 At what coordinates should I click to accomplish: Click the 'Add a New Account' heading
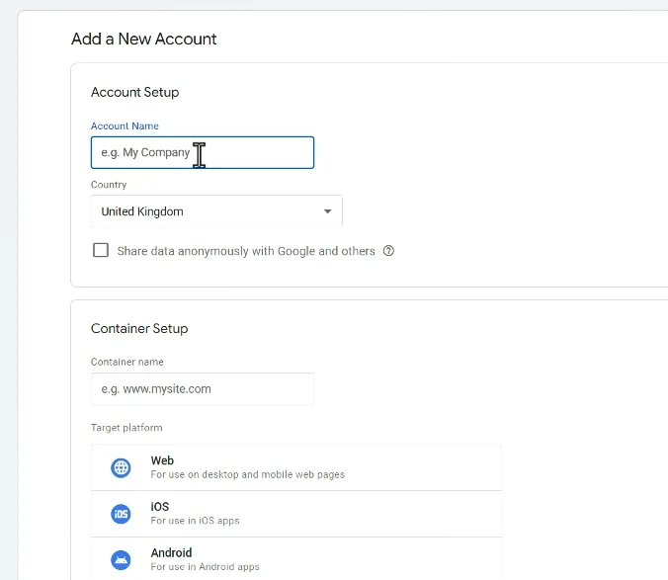coord(143,39)
